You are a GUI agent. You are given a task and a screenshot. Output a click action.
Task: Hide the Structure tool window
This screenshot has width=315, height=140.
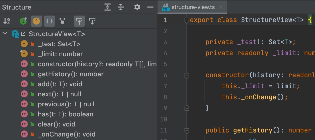[x=150, y=7]
